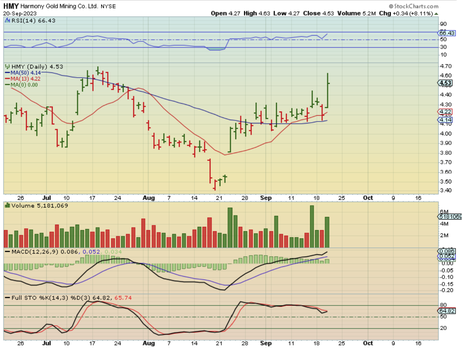Click the tallest green volume bar near Sep 18
Viewport: 462px width, 348px height.
312,227
